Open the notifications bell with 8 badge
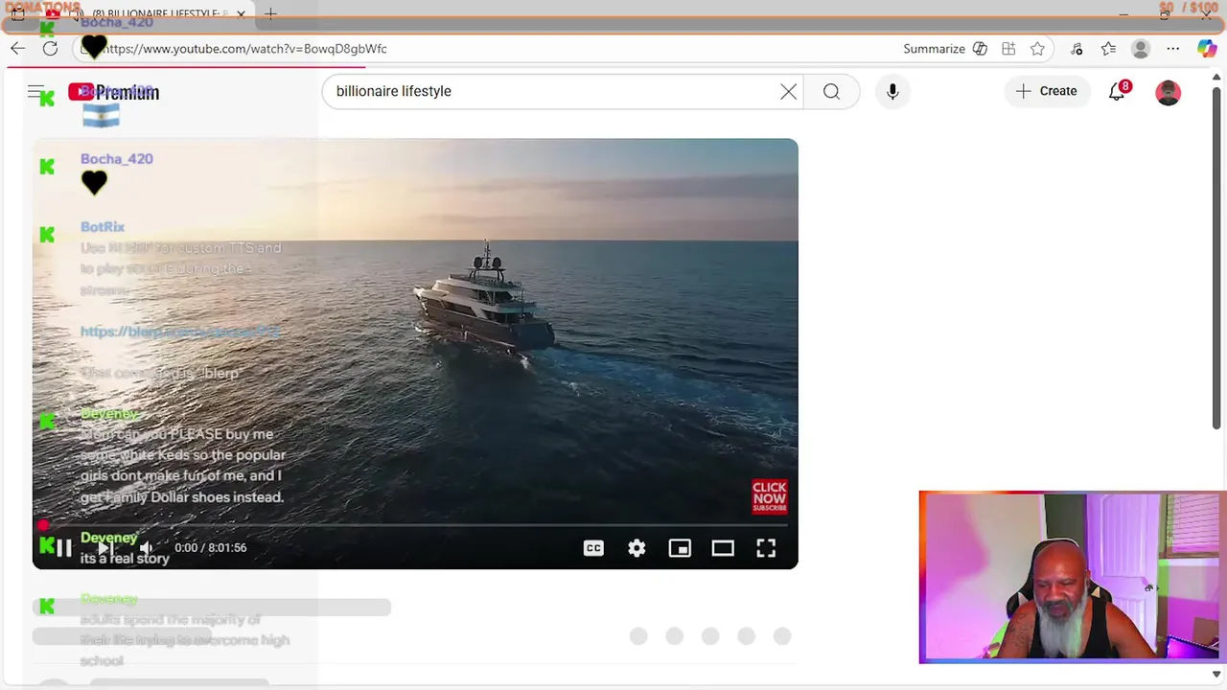Screen dimensions: 1227x690 tap(1118, 92)
